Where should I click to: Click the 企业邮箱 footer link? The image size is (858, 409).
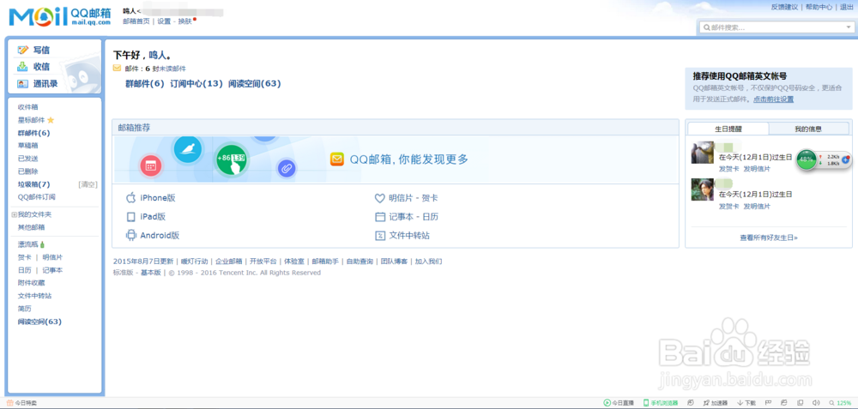[229, 262]
